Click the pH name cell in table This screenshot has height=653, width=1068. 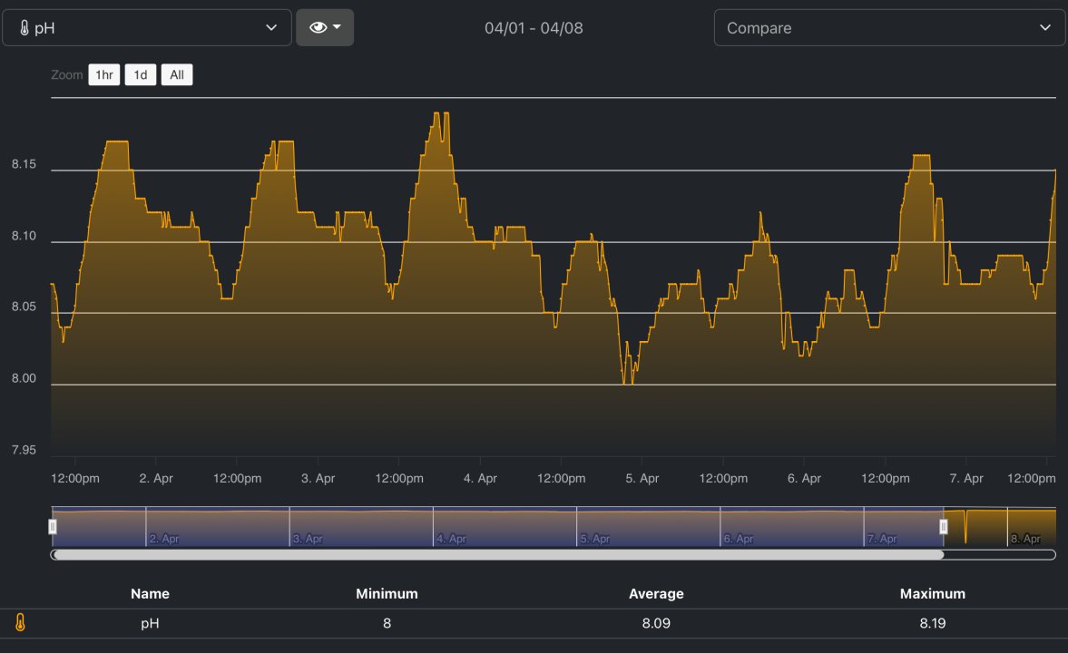pos(150,623)
